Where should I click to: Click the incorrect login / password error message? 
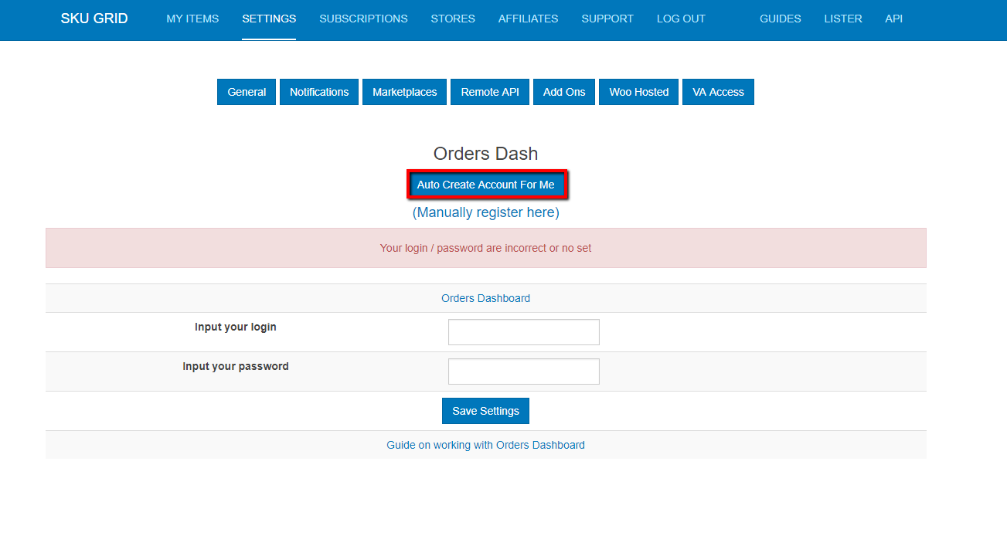pos(485,248)
